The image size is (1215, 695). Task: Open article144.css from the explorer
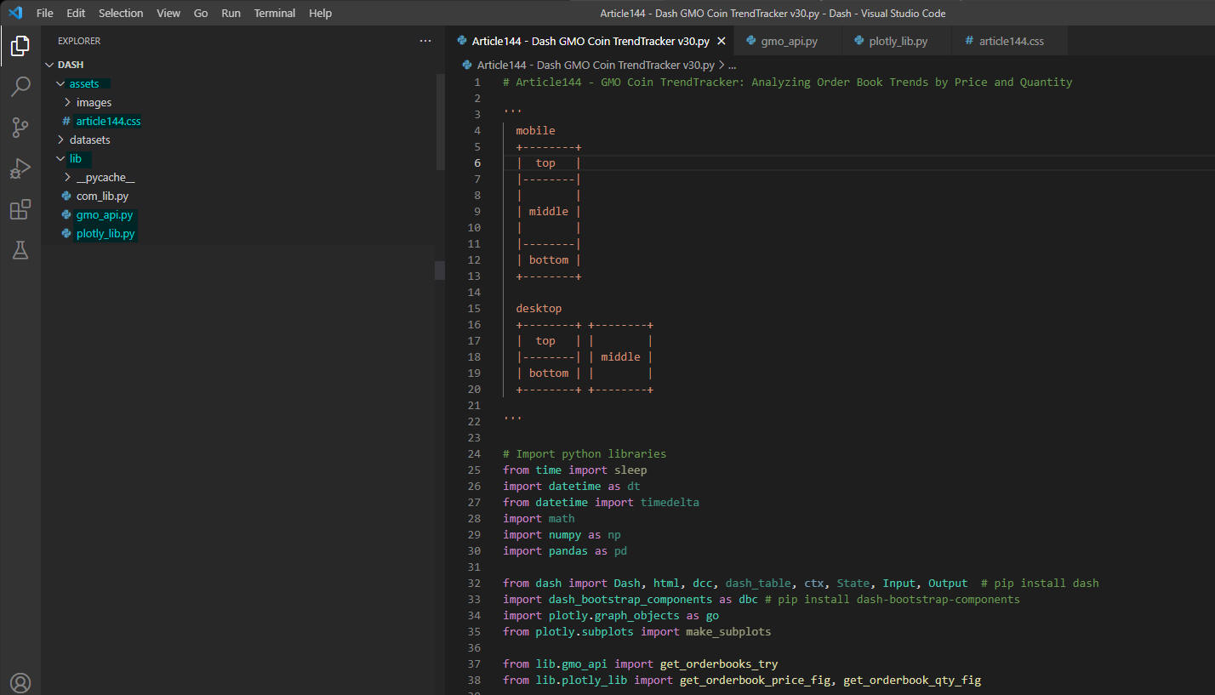coord(108,121)
